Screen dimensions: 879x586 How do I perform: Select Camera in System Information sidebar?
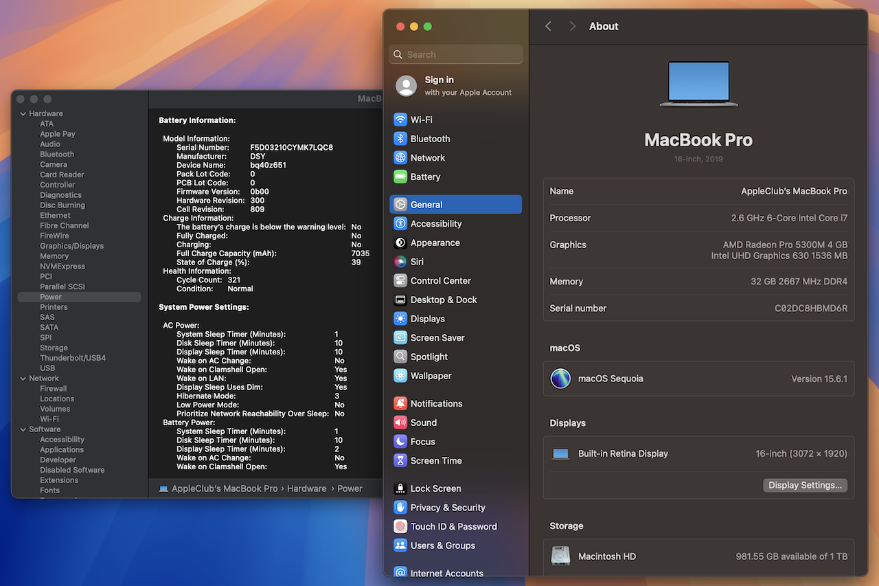[54, 165]
